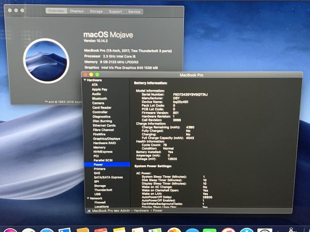The image size is (310, 232).
Task: Select Apple Pay in the sidebar
Action: click(x=100, y=89)
